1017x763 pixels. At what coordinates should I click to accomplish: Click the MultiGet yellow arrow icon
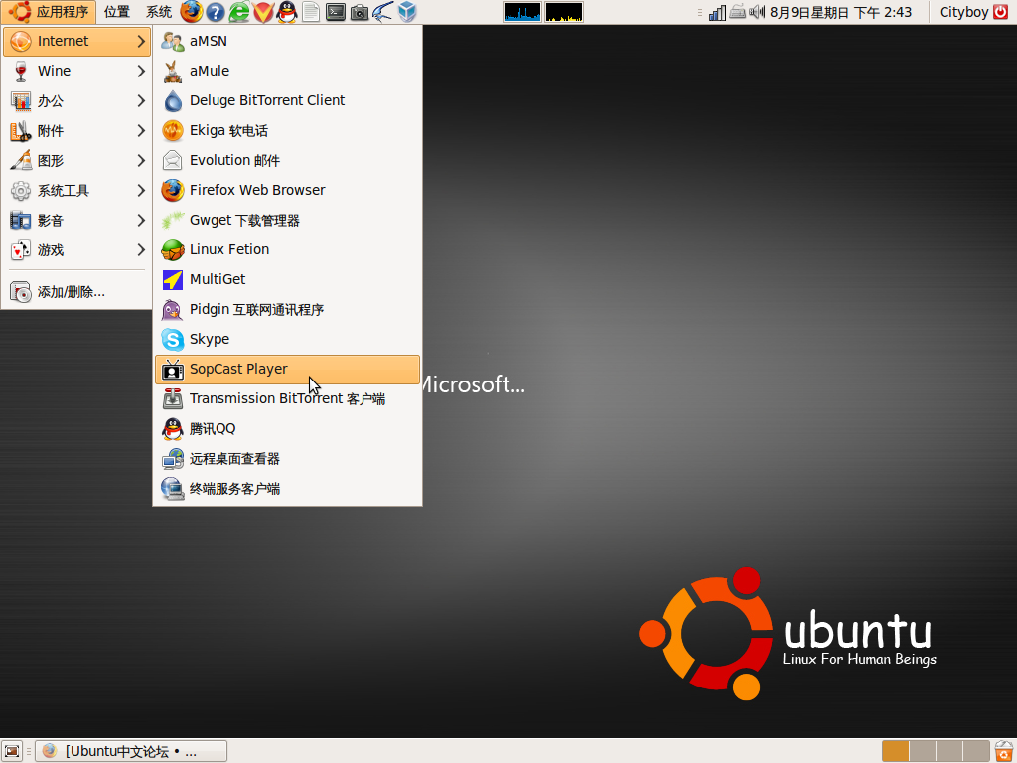coord(173,279)
